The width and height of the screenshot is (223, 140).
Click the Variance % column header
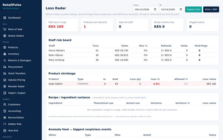pos(182,103)
